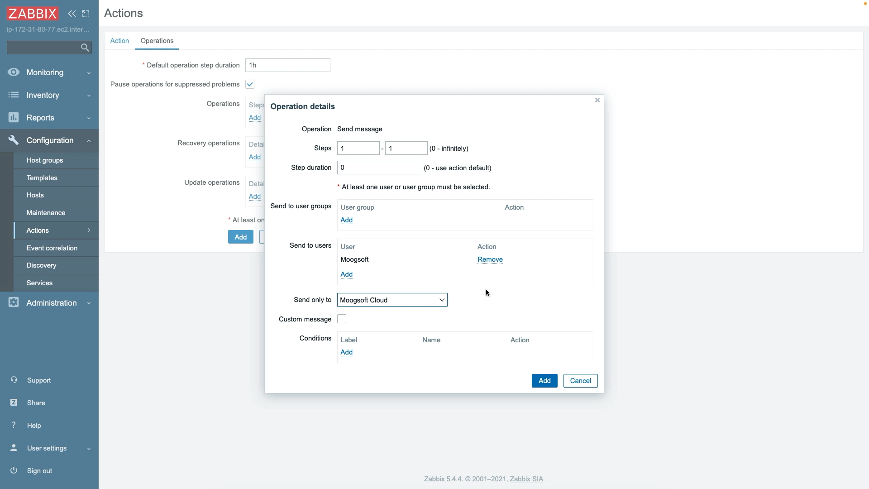869x489 pixels.
Task: Toggle sidebar hide (kiosk) icon
Action: (x=86, y=14)
